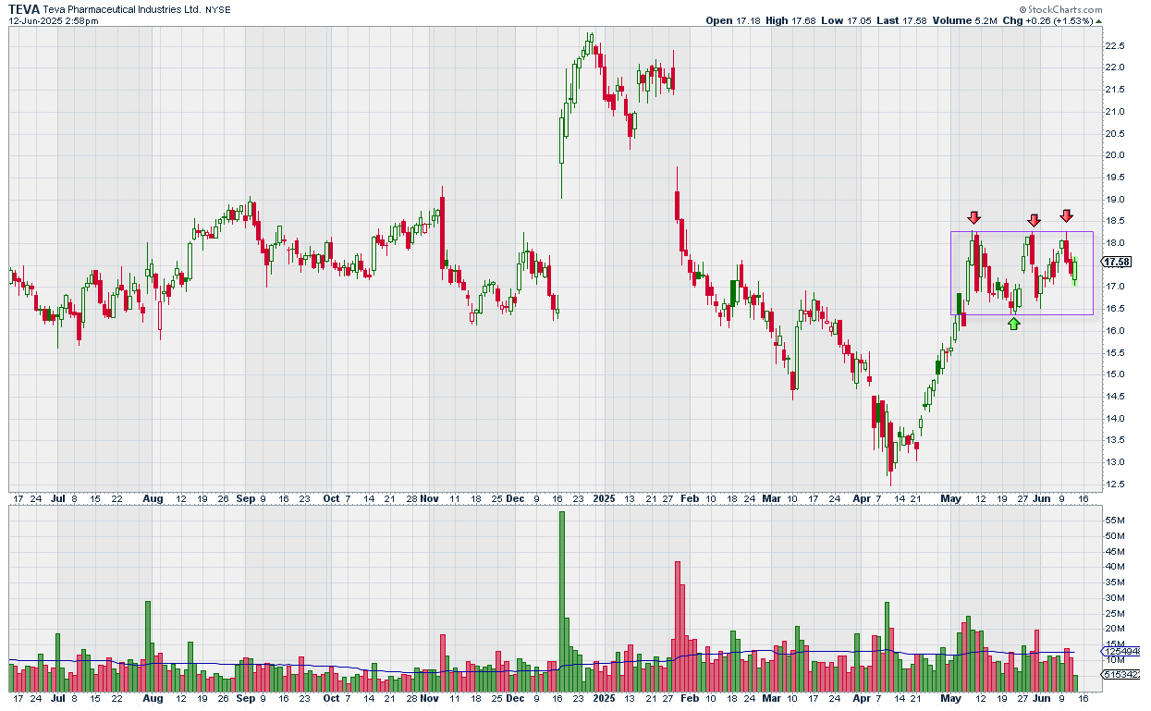Click the 22.5 price axis label

pos(1114,46)
